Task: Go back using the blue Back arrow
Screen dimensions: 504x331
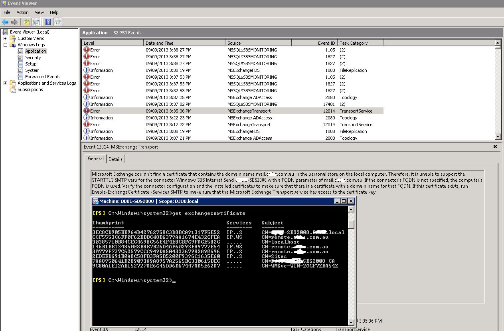Action: [x=5, y=22]
